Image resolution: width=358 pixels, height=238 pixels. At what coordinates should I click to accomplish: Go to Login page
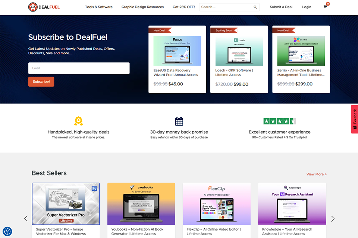307,7
